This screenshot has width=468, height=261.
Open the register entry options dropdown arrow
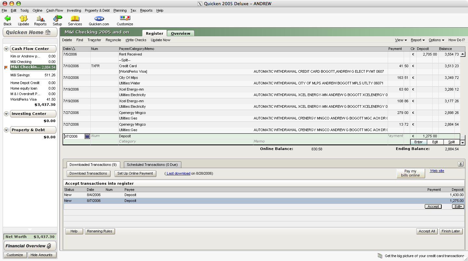[x=463, y=143]
